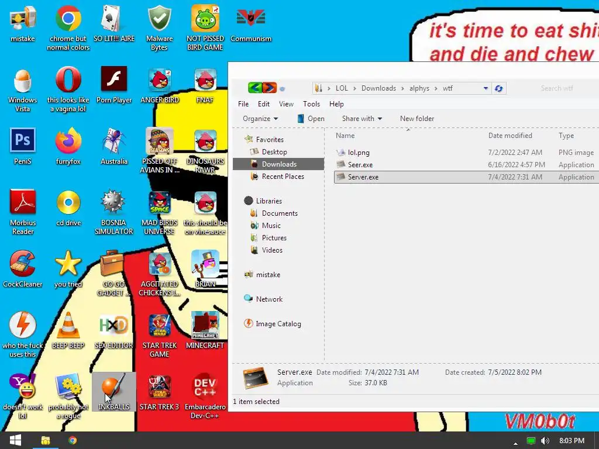Open the Help menu
The width and height of the screenshot is (599, 449).
336,104
